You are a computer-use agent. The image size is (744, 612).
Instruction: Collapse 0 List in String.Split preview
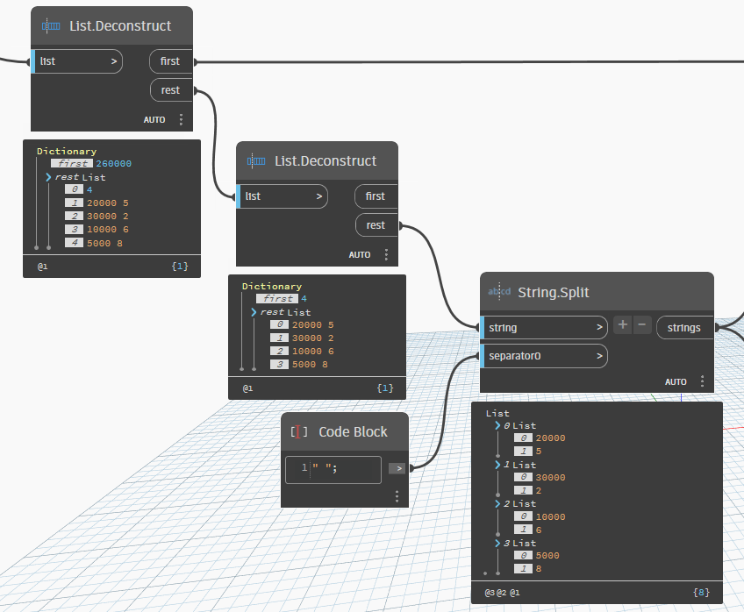click(x=497, y=426)
